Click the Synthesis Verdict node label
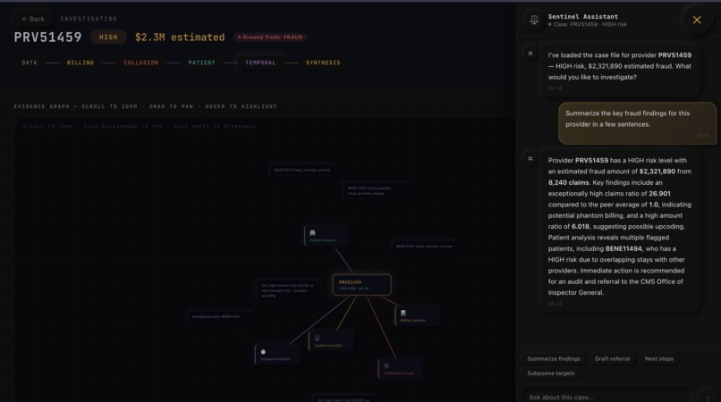 (x=328, y=346)
